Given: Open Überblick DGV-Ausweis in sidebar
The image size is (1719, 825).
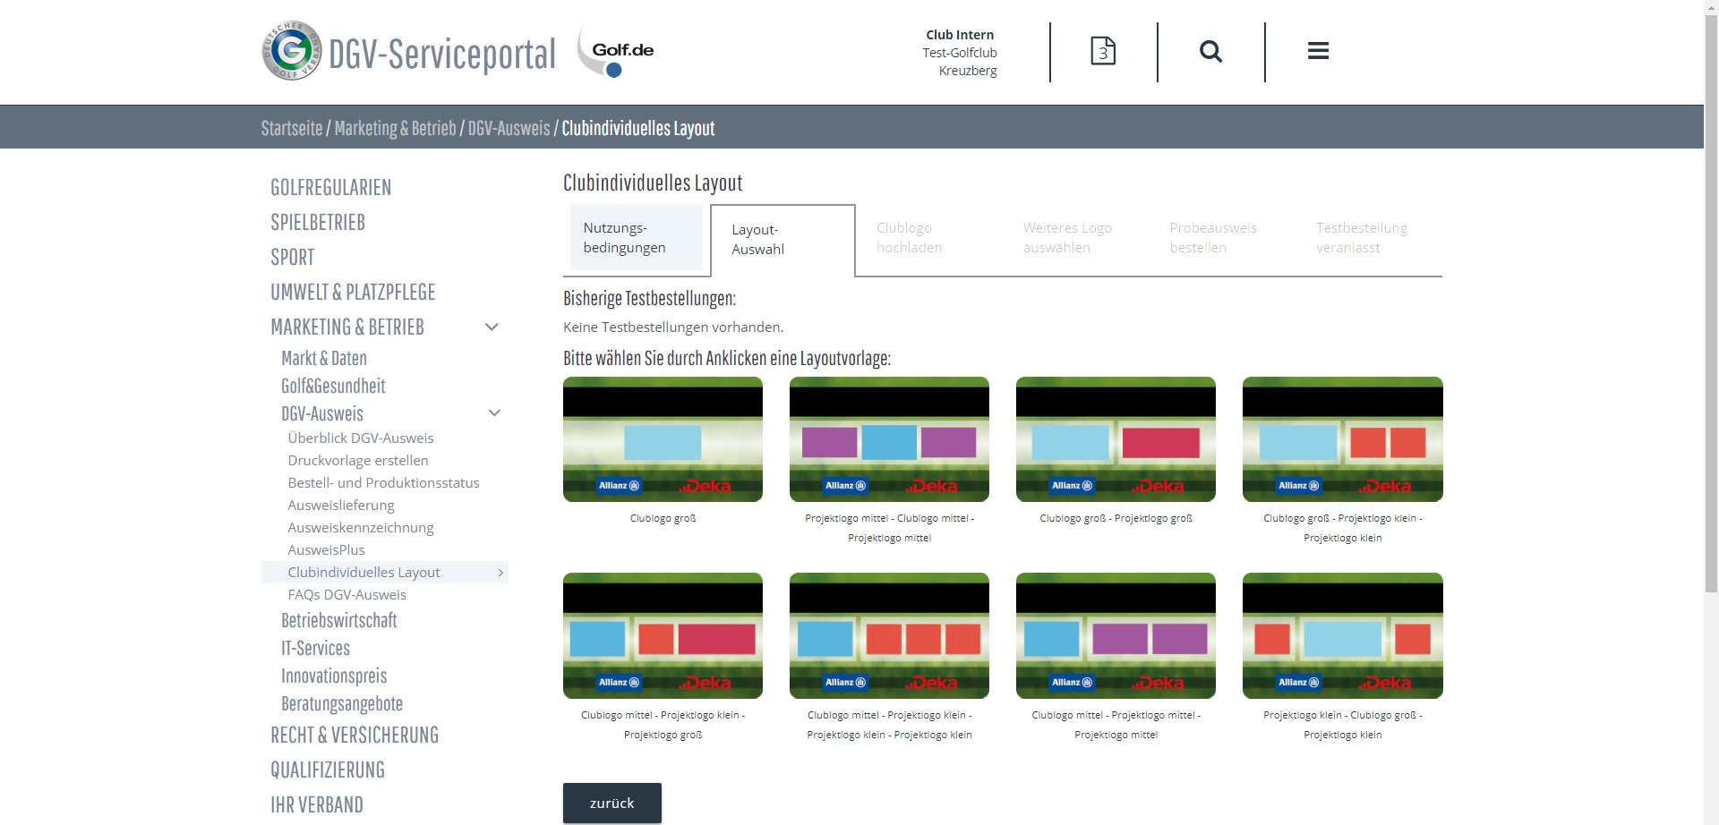Looking at the screenshot, I should tap(360, 438).
